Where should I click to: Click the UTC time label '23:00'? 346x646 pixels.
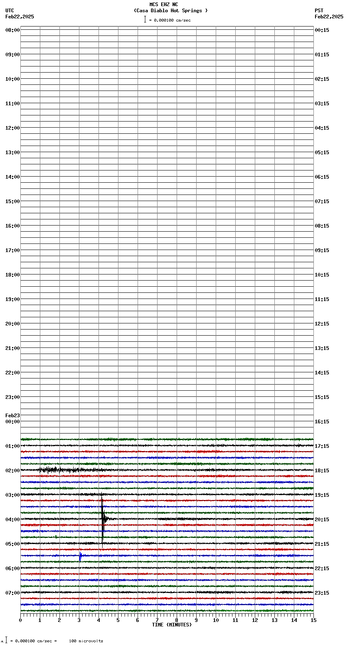[x=13, y=397]
